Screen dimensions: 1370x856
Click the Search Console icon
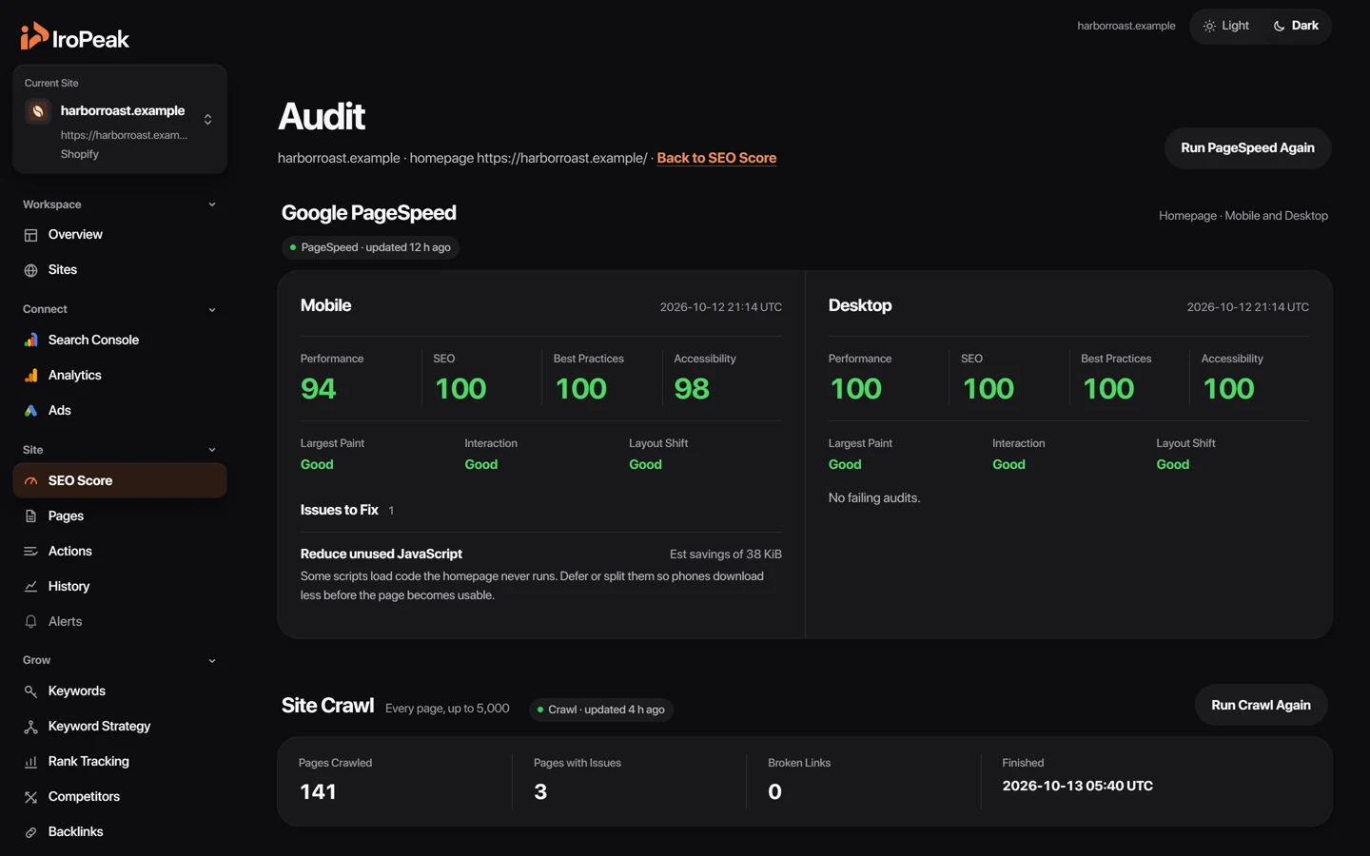[x=30, y=340]
